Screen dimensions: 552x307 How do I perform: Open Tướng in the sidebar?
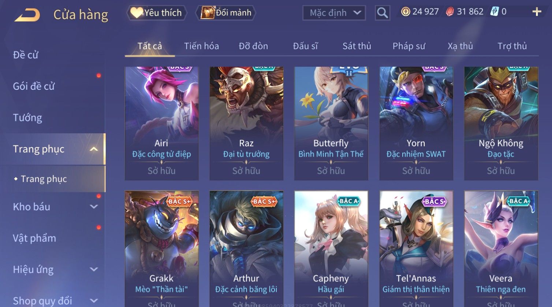(27, 118)
